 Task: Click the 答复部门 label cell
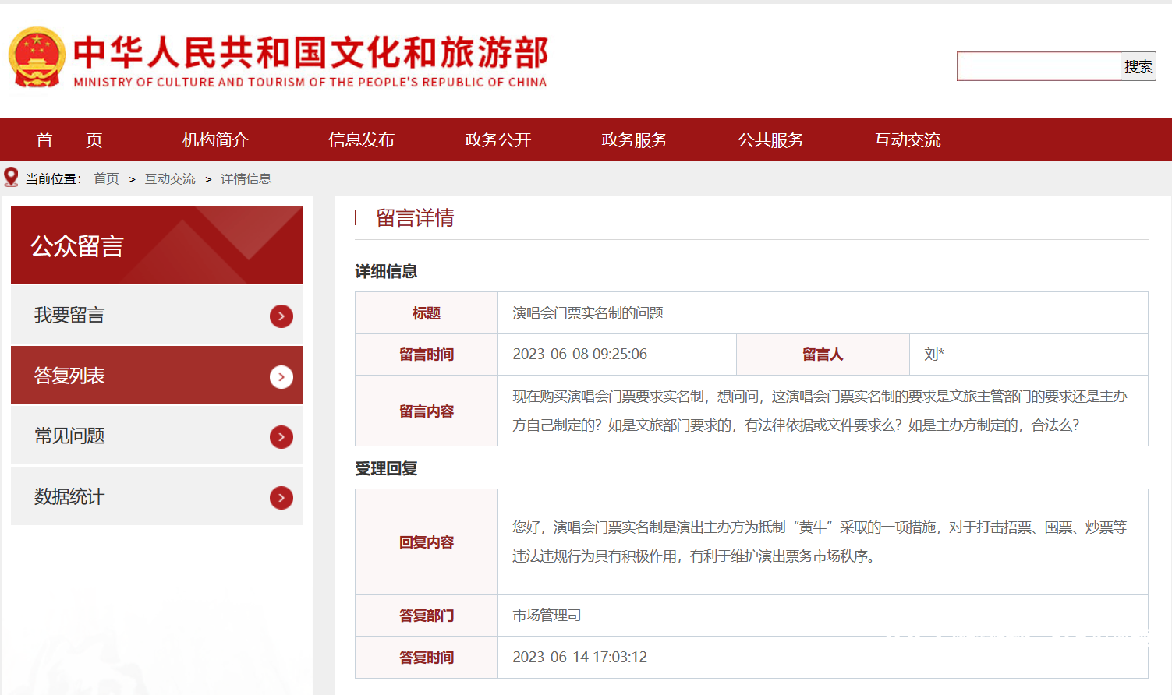427,616
